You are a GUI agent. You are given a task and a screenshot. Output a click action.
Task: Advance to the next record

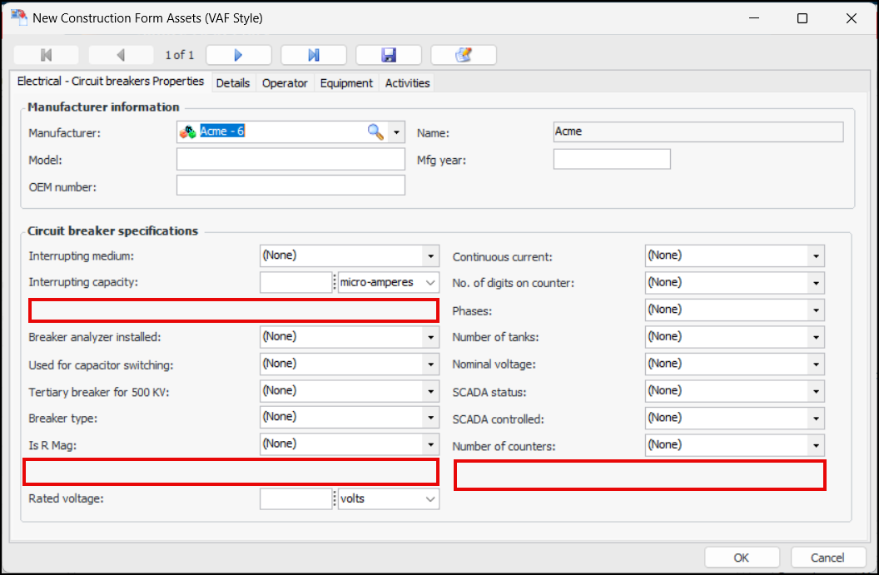pyautogui.click(x=238, y=55)
